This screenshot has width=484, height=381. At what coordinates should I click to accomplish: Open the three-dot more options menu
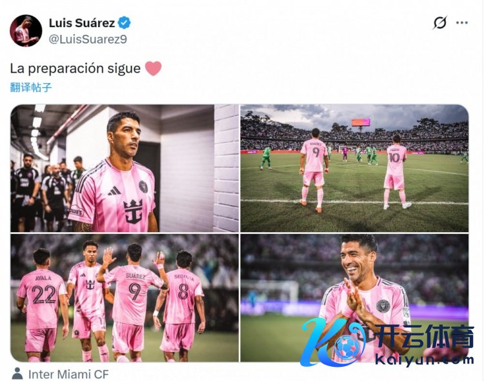click(x=462, y=23)
